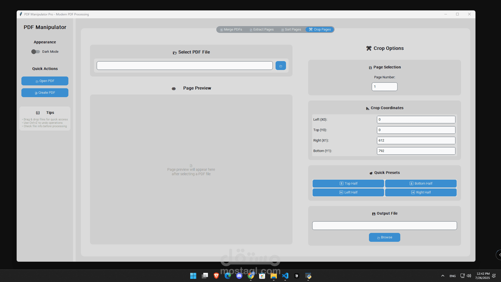Apply the Top Half crop preset
Image resolution: width=501 pixels, height=282 pixels.
tap(348, 184)
